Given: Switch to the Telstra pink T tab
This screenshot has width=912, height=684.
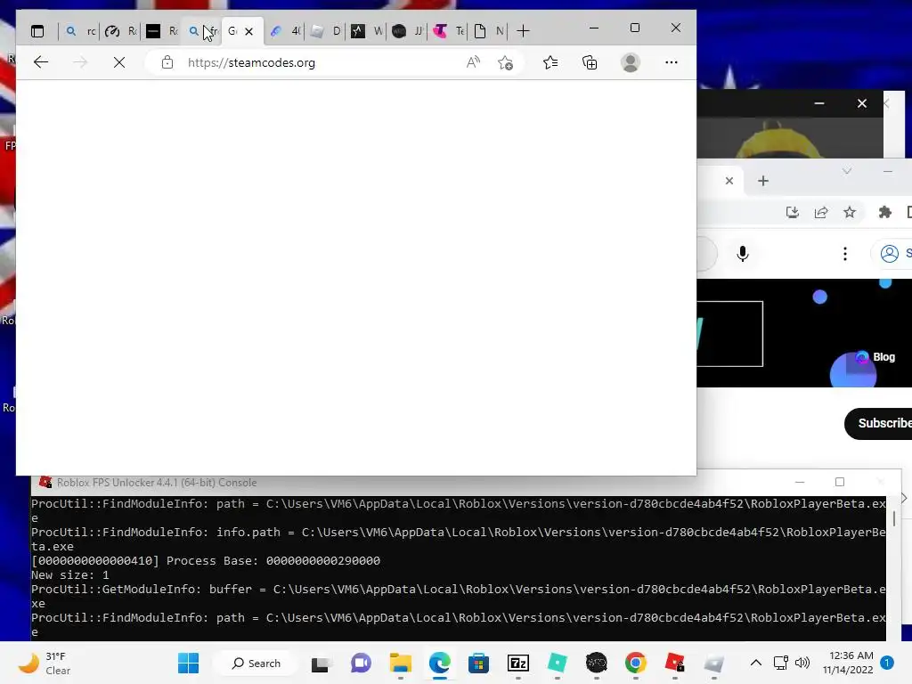Looking at the screenshot, I should [x=449, y=31].
